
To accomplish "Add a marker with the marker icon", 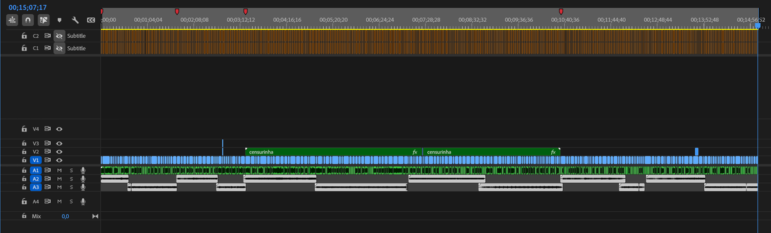I will 60,21.
